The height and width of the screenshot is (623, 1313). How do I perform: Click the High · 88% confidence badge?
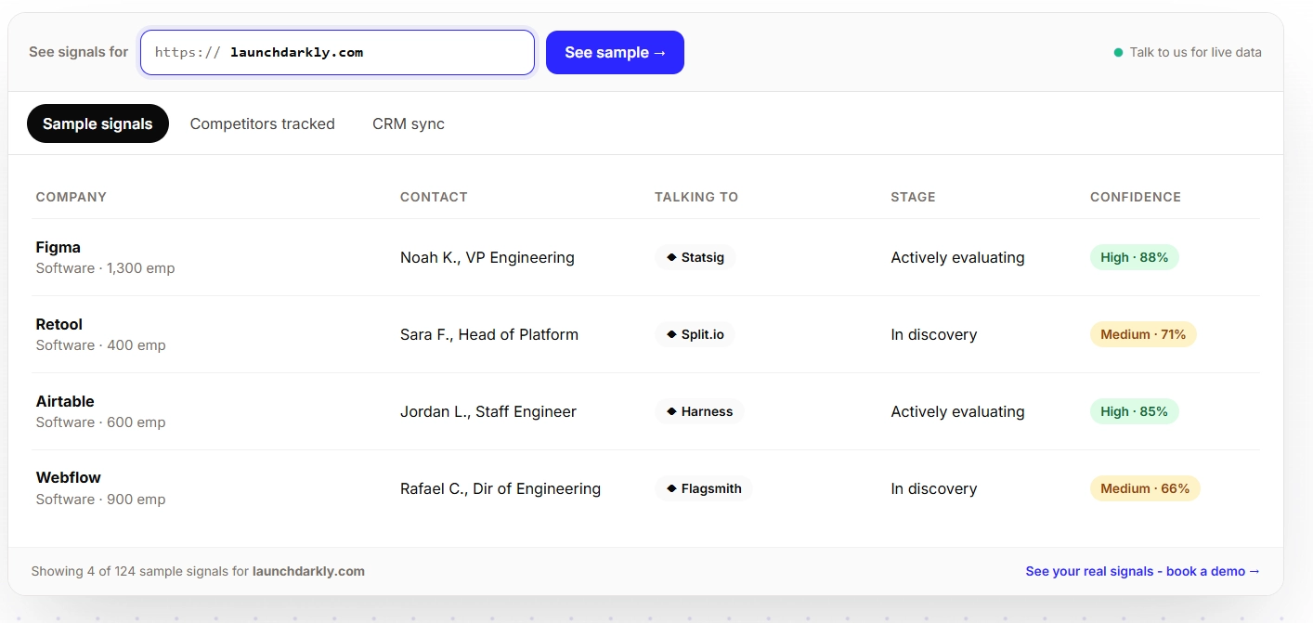tap(1135, 257)
